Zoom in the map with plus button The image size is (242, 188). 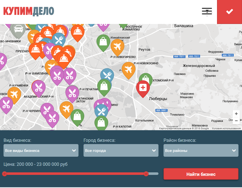pos(236,114)
